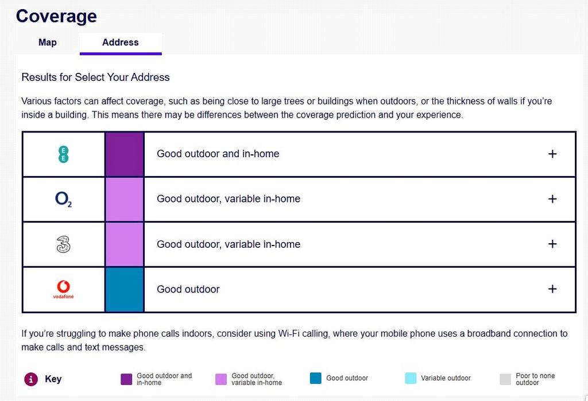The height and width of the screenshot is (401, 588).
Task: Switch to the Map tab
Action: (x=48, y=42)
